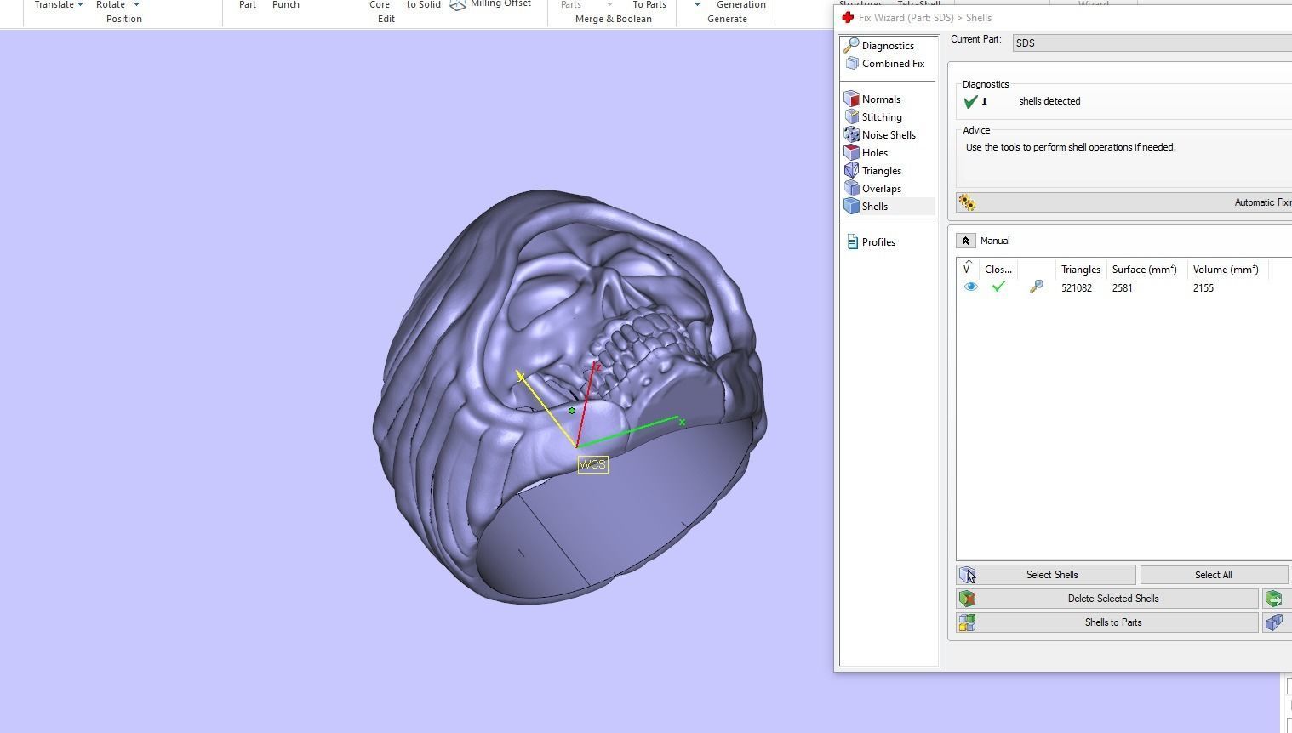Click the WCS label in the viewport
This screenshot has height=733, width=1292.
[592, 464]
